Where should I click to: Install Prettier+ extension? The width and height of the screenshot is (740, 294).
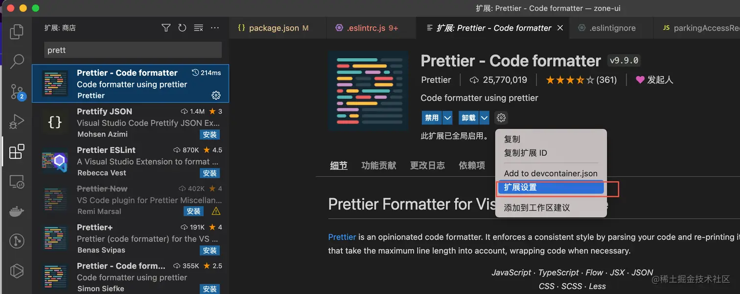pyautogui.click(x=209, y=251)
